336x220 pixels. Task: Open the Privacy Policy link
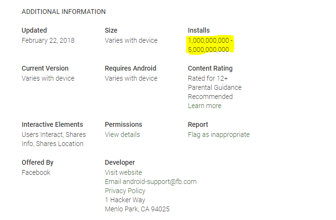click(125, 191)
